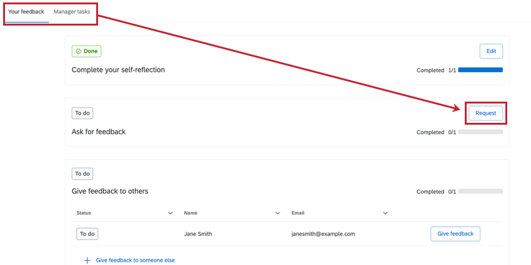Select the Jane Smith name cell

click(197, 234)
